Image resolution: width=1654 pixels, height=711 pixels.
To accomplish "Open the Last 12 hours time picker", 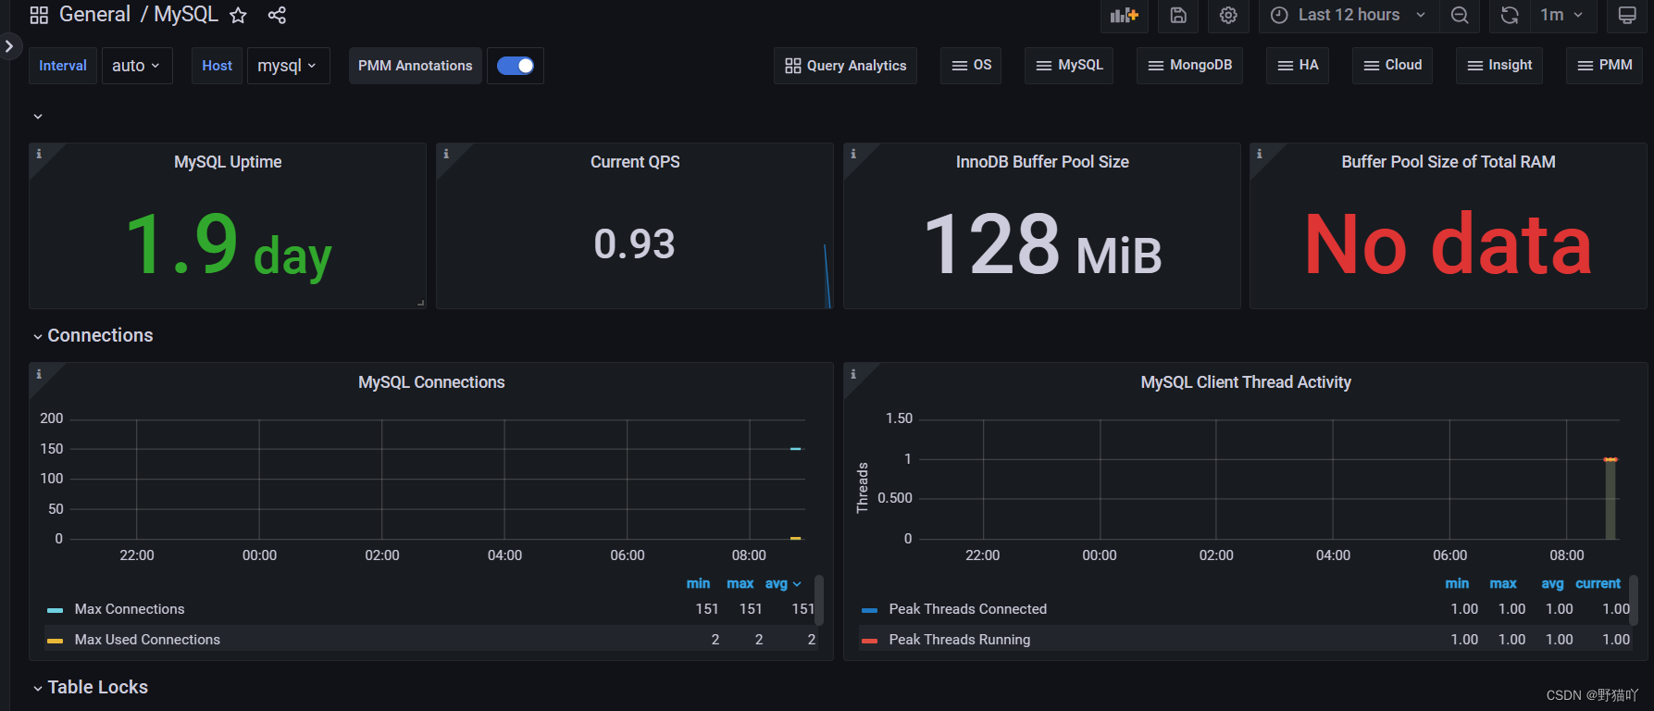I will (x=1349, y=15).
